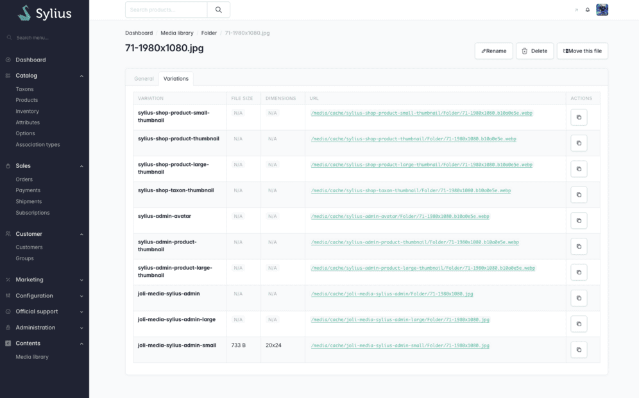The width and height of the screenshot is (639, 398).
Task: Focus the Search products input field
Action: 166,10
